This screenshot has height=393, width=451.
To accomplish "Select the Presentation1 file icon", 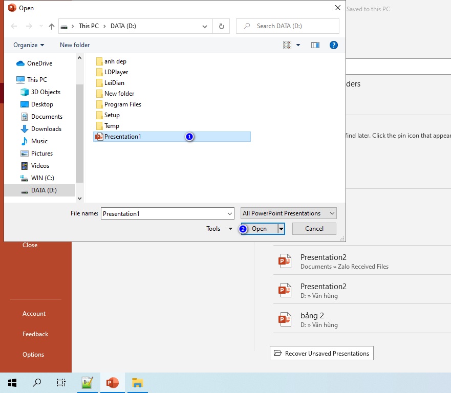I will 99,137.
